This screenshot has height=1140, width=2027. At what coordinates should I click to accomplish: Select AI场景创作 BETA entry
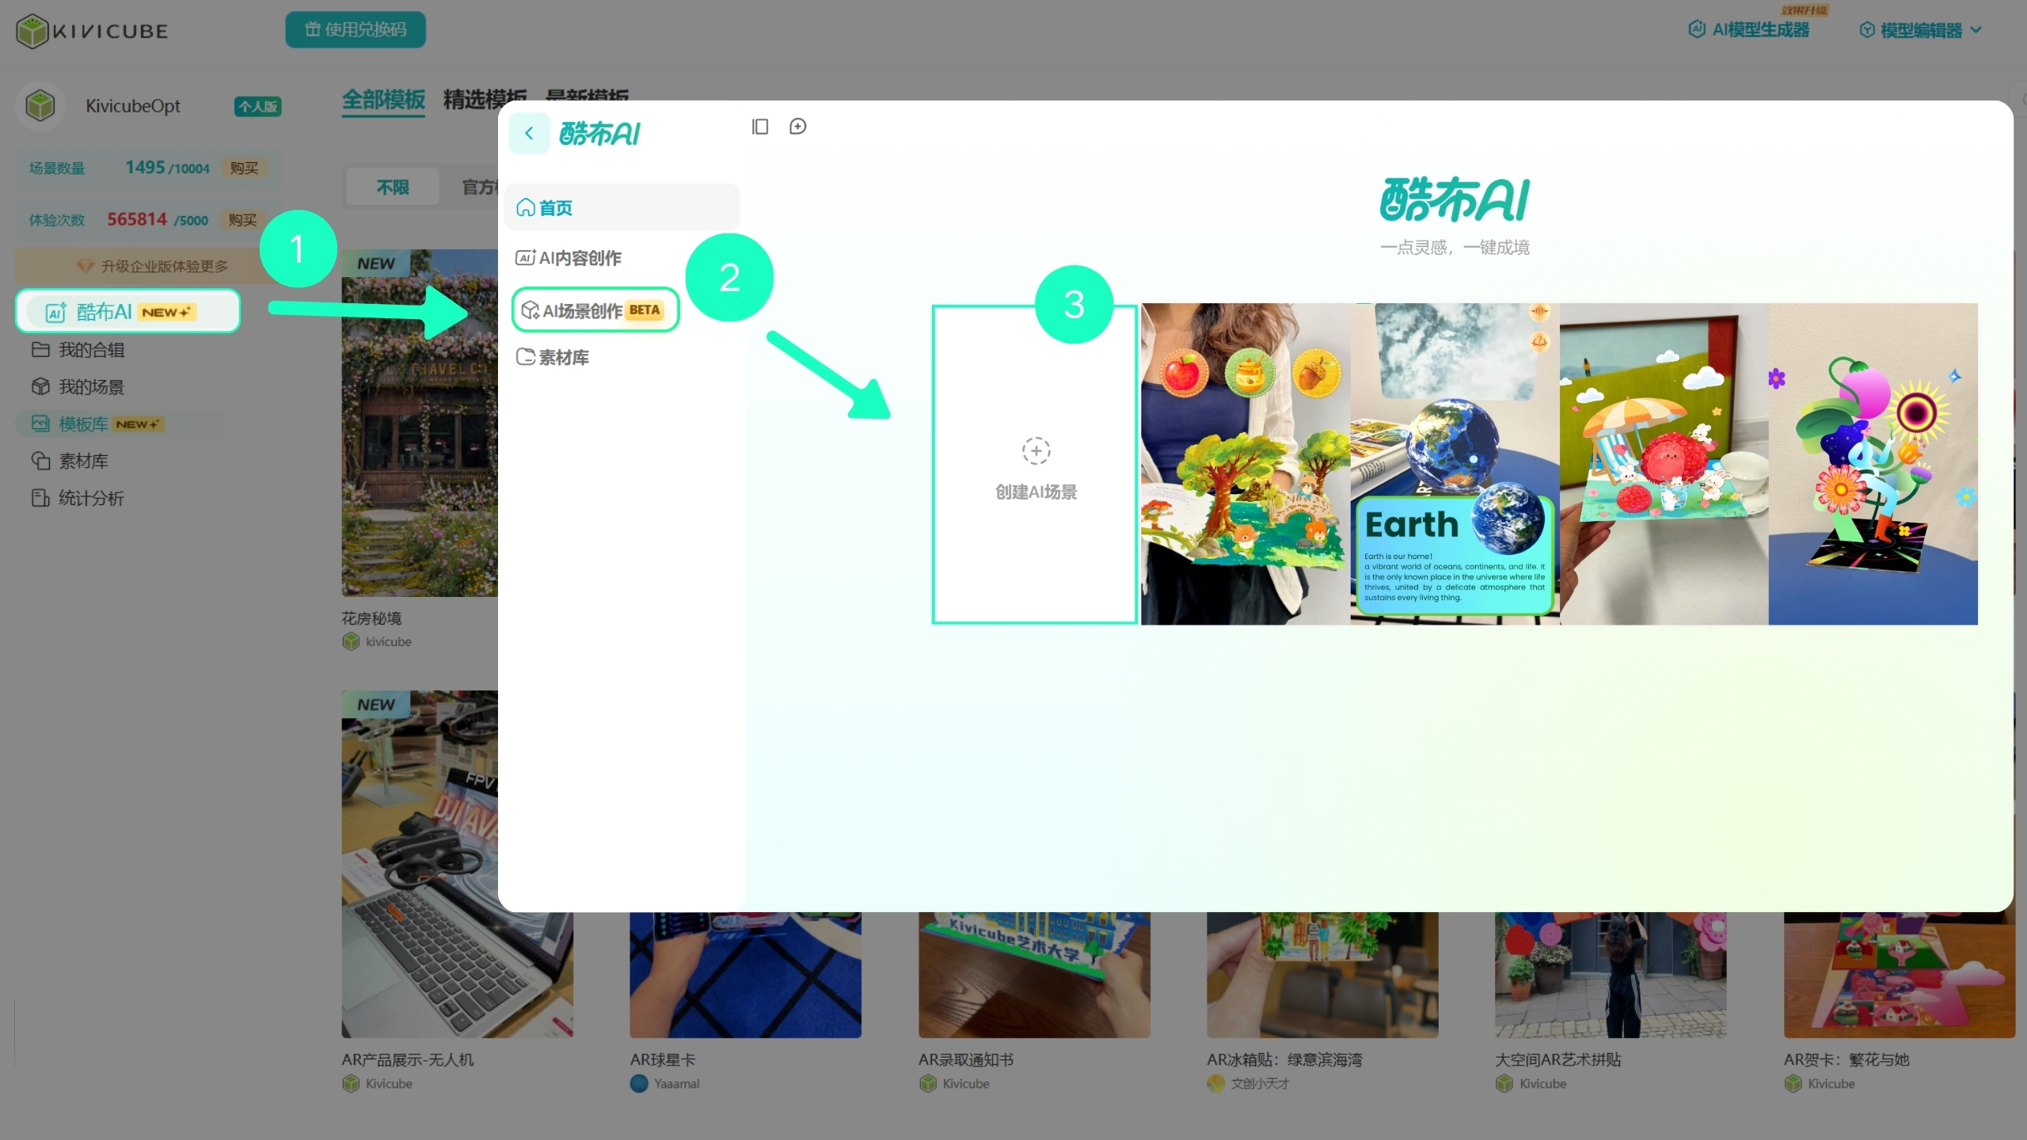[595, 310]
